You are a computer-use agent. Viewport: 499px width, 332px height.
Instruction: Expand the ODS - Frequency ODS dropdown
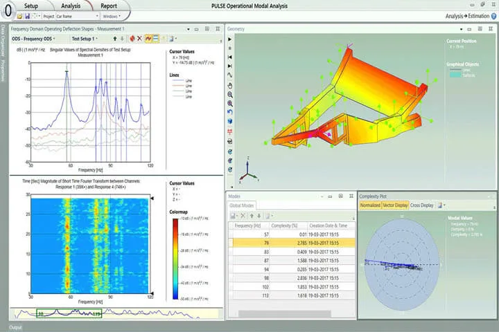pos(33,39)
